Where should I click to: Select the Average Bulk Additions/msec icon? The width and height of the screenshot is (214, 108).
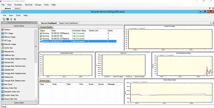3,59
